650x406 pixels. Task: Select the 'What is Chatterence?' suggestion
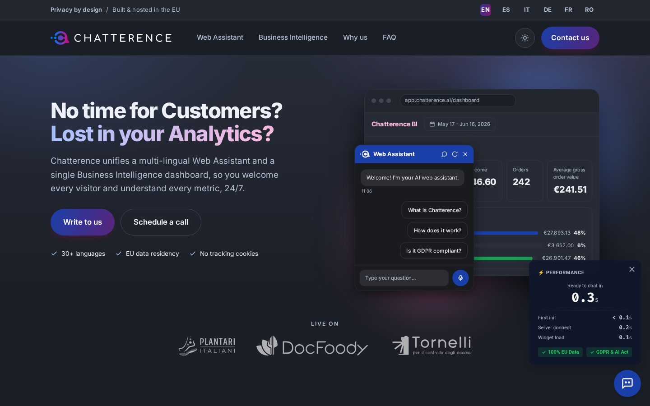point(434,210)
